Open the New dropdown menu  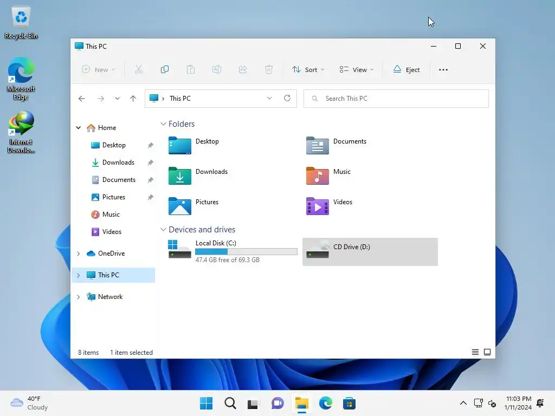tap(99, 70)
